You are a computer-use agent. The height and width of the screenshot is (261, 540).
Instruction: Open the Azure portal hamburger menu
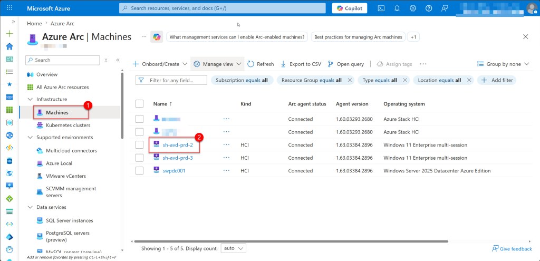coord(9,8)
